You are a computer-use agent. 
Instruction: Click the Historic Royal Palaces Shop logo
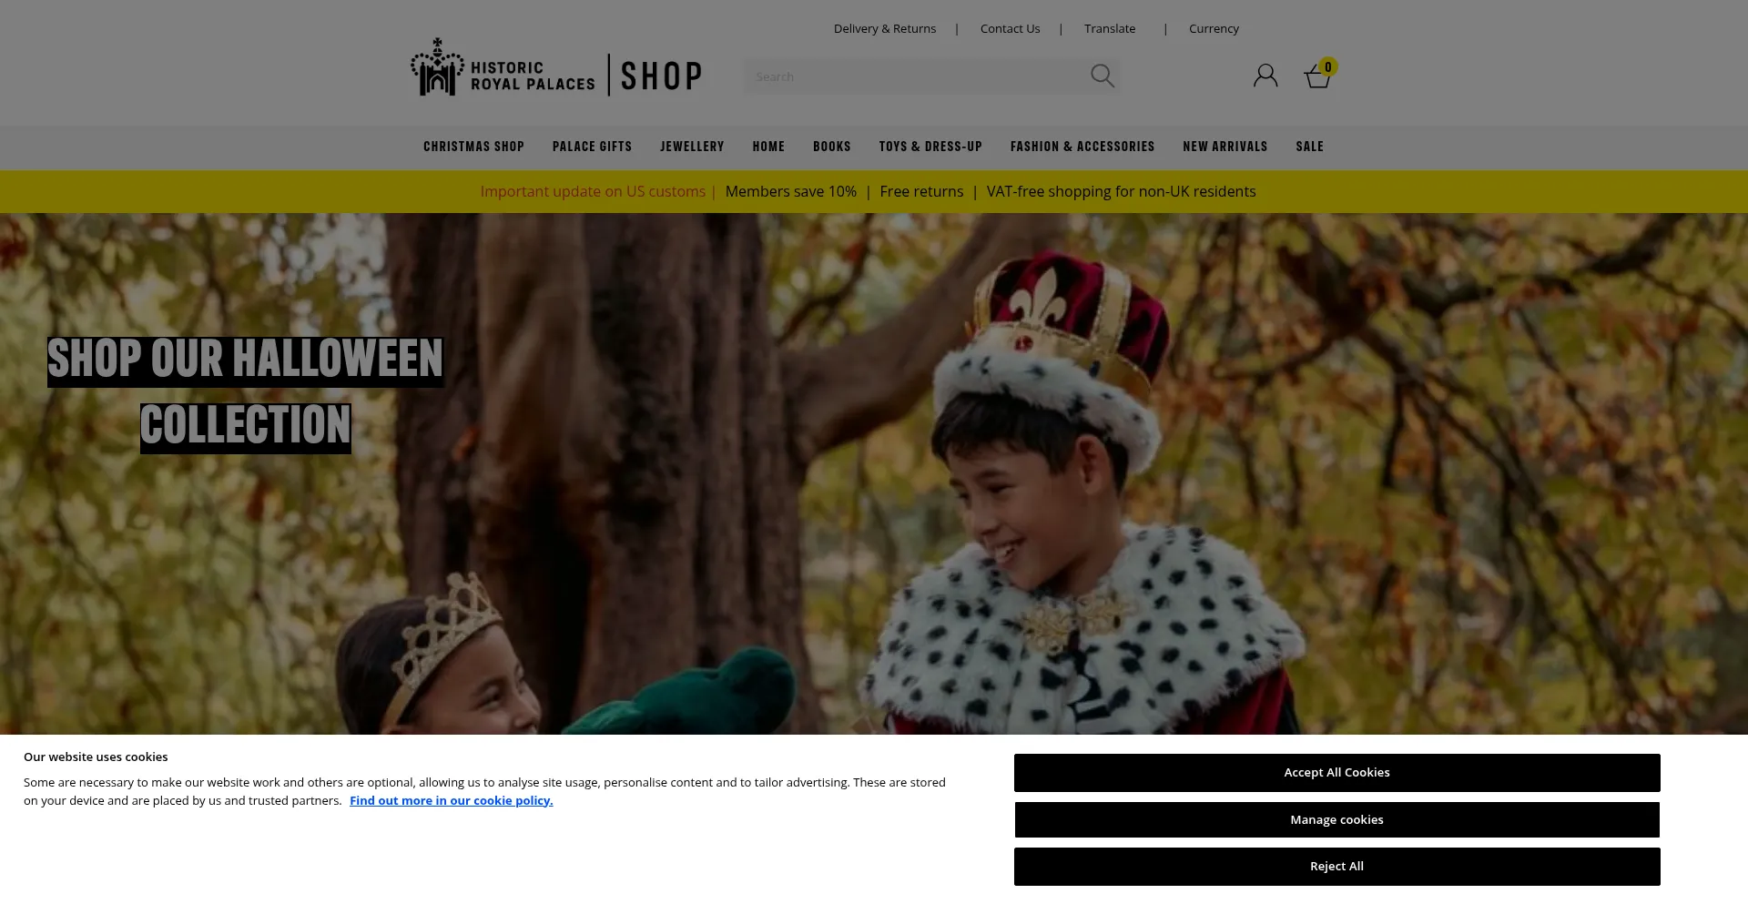coord(556,68)
